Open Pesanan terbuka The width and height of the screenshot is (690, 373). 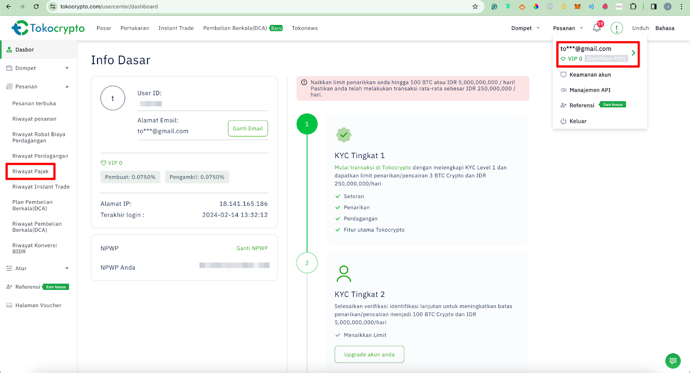coord(34,103)
